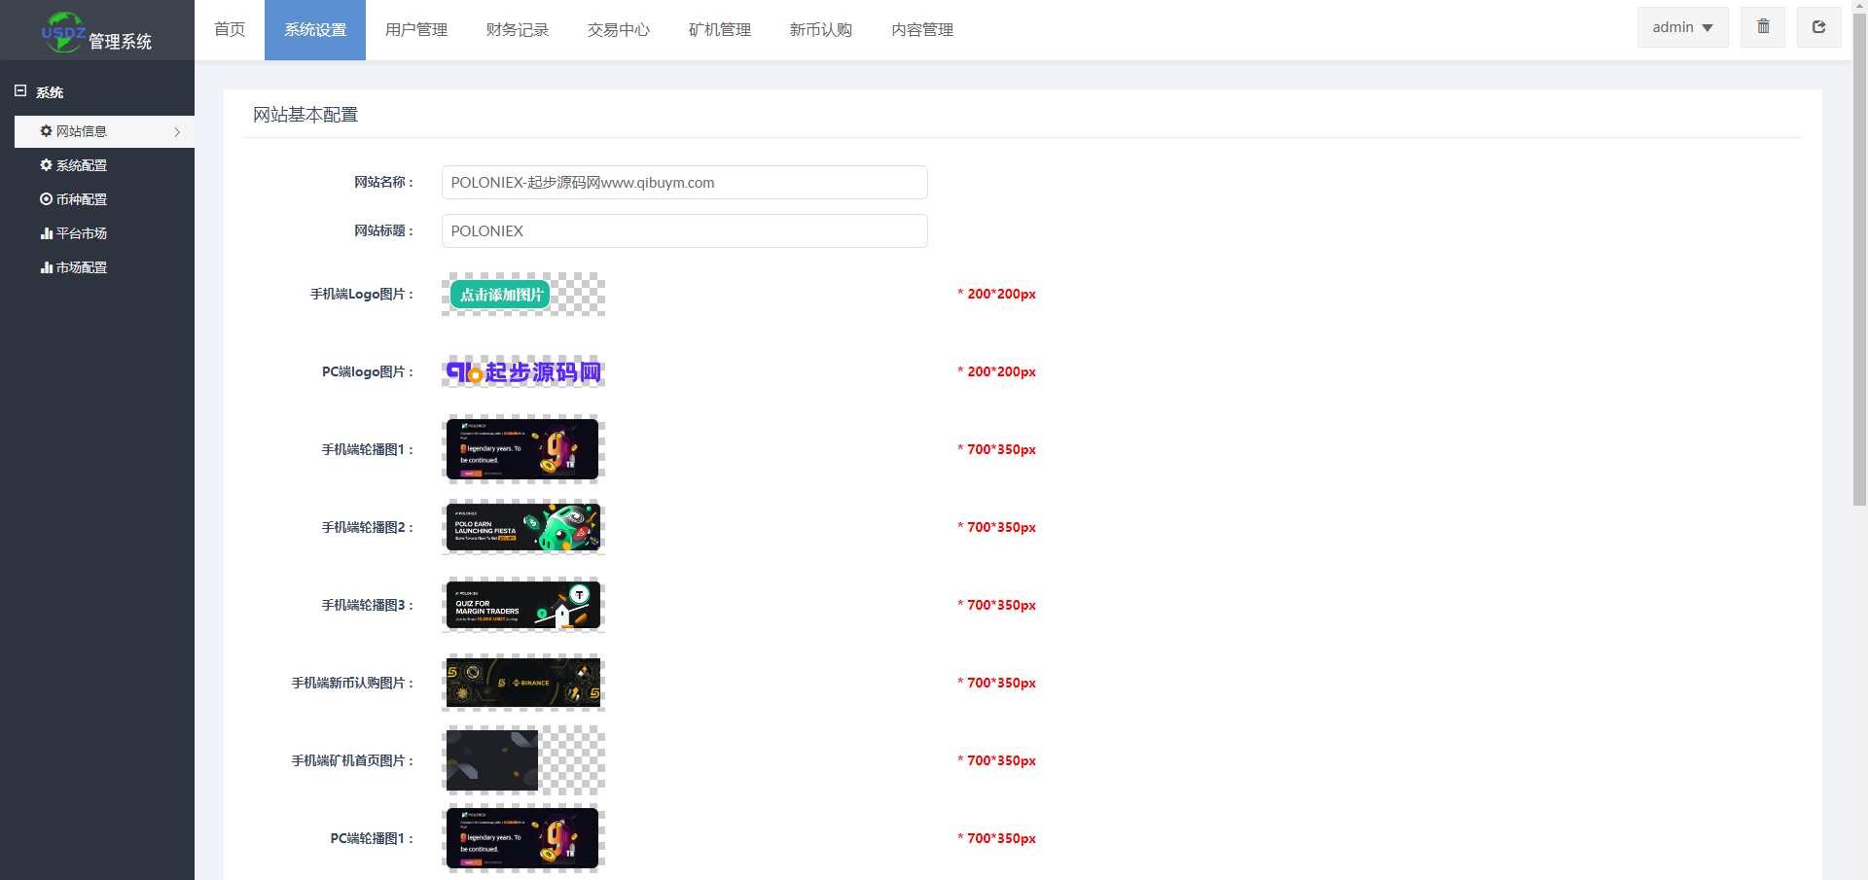
Task: Click the 手机端轮播图2 banner thumbnail
Action: click(x=523, y=527)
